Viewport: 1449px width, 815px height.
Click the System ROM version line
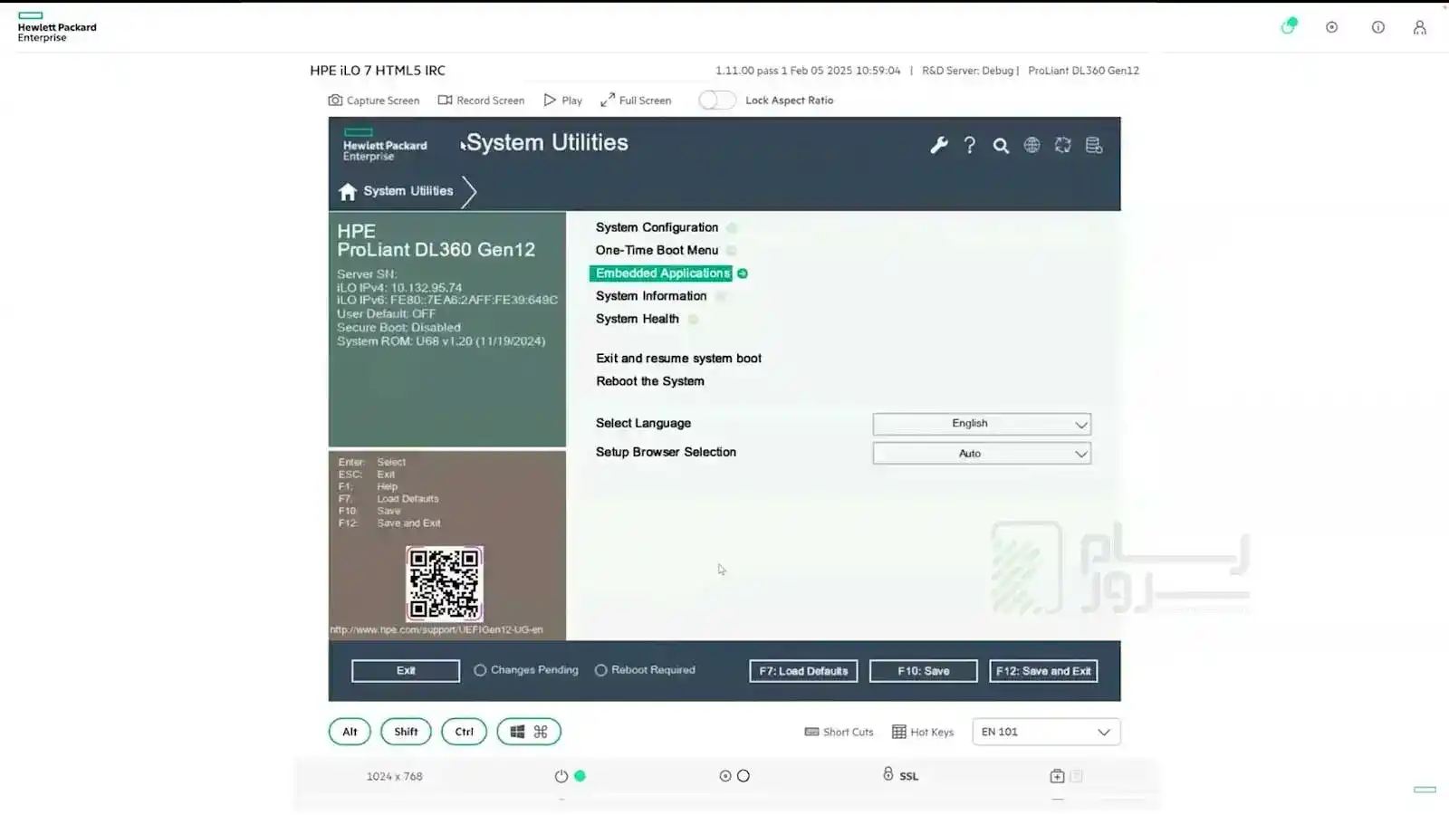441,341
